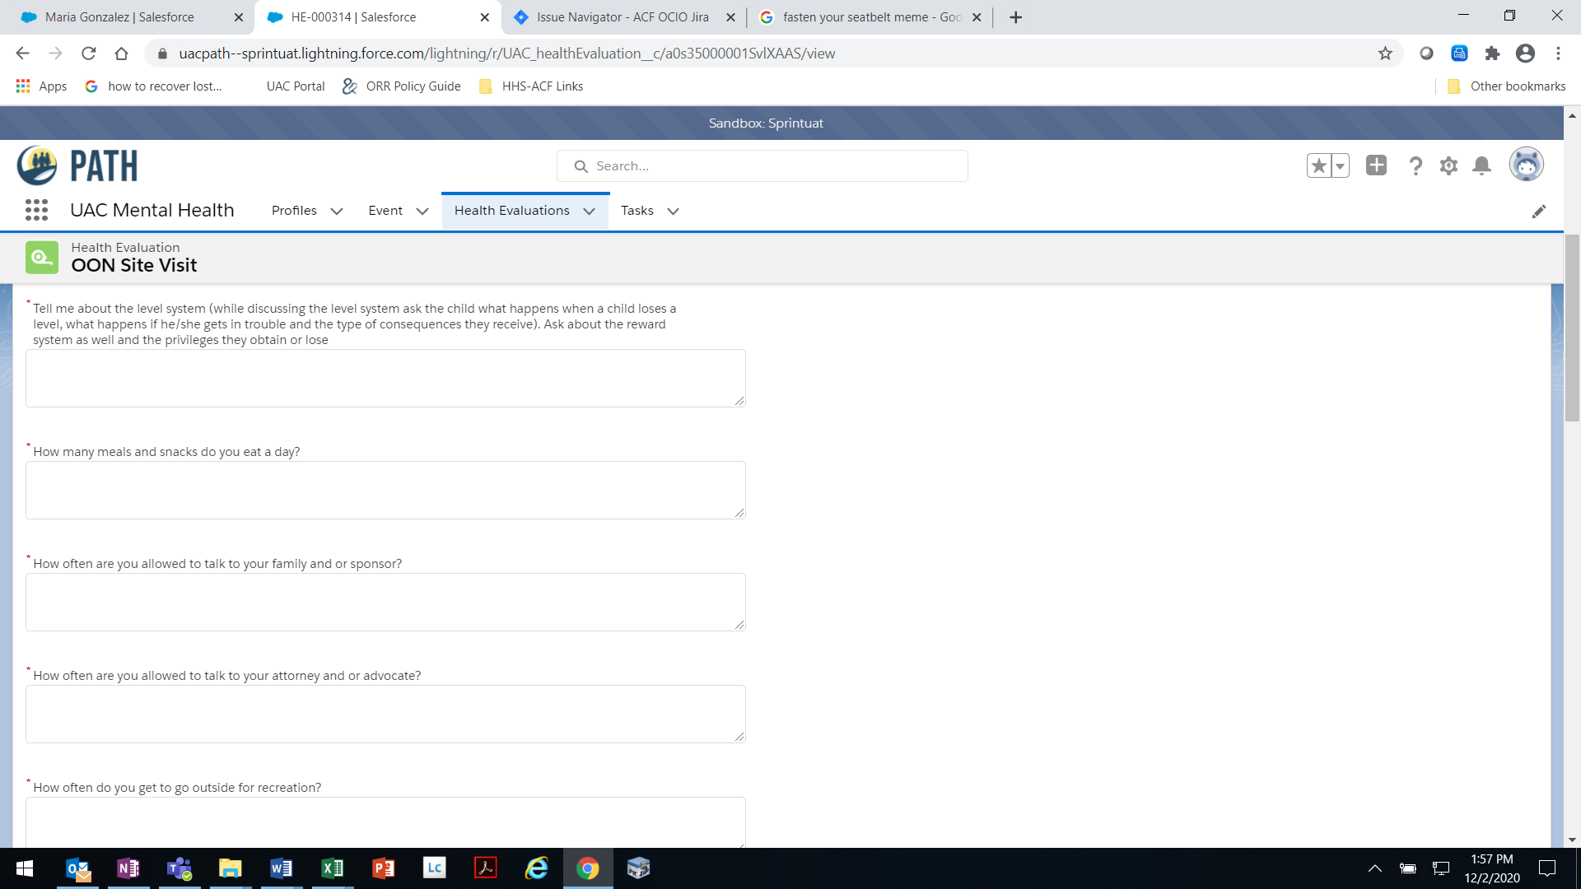Open the UAC Portal bookmark
This screenshot has width=1581, height=889.
[295, 86]
